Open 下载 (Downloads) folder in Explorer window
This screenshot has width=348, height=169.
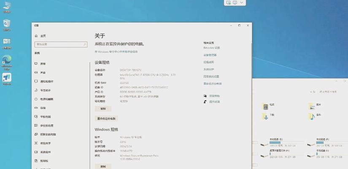tap(268, 116)
